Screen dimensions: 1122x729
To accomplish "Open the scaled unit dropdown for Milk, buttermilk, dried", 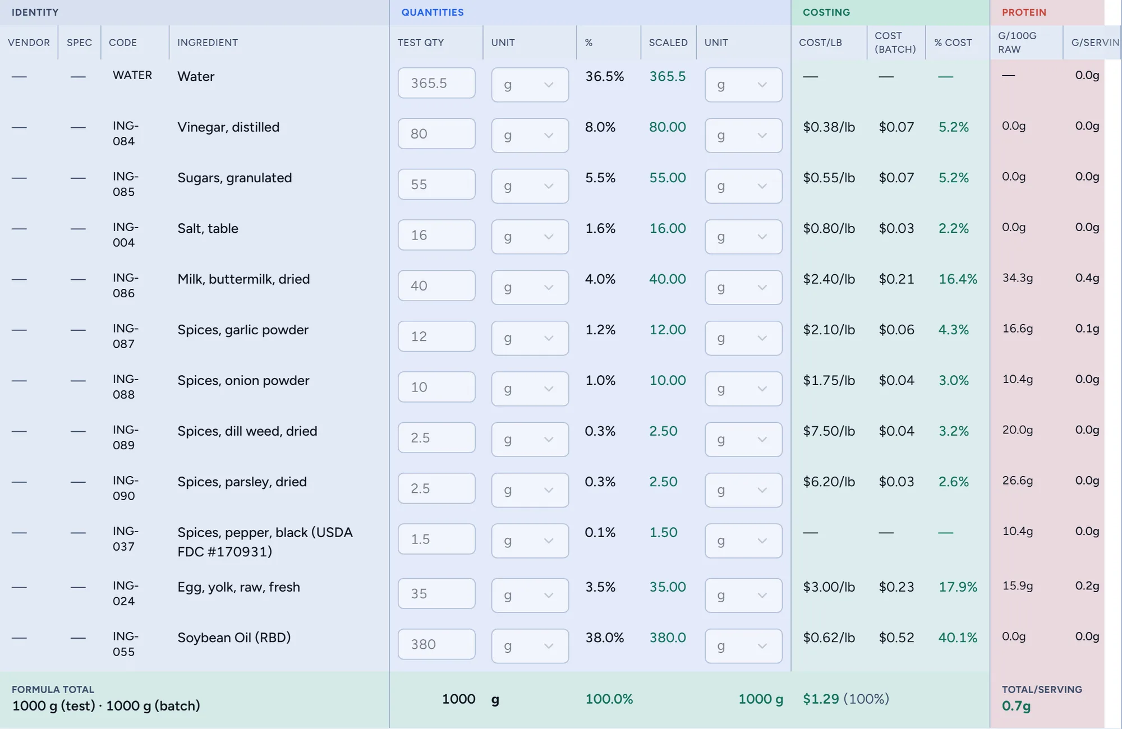I will pos(743,287).
